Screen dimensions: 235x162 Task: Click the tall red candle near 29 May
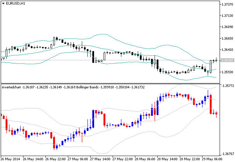[x=211, y=104]
